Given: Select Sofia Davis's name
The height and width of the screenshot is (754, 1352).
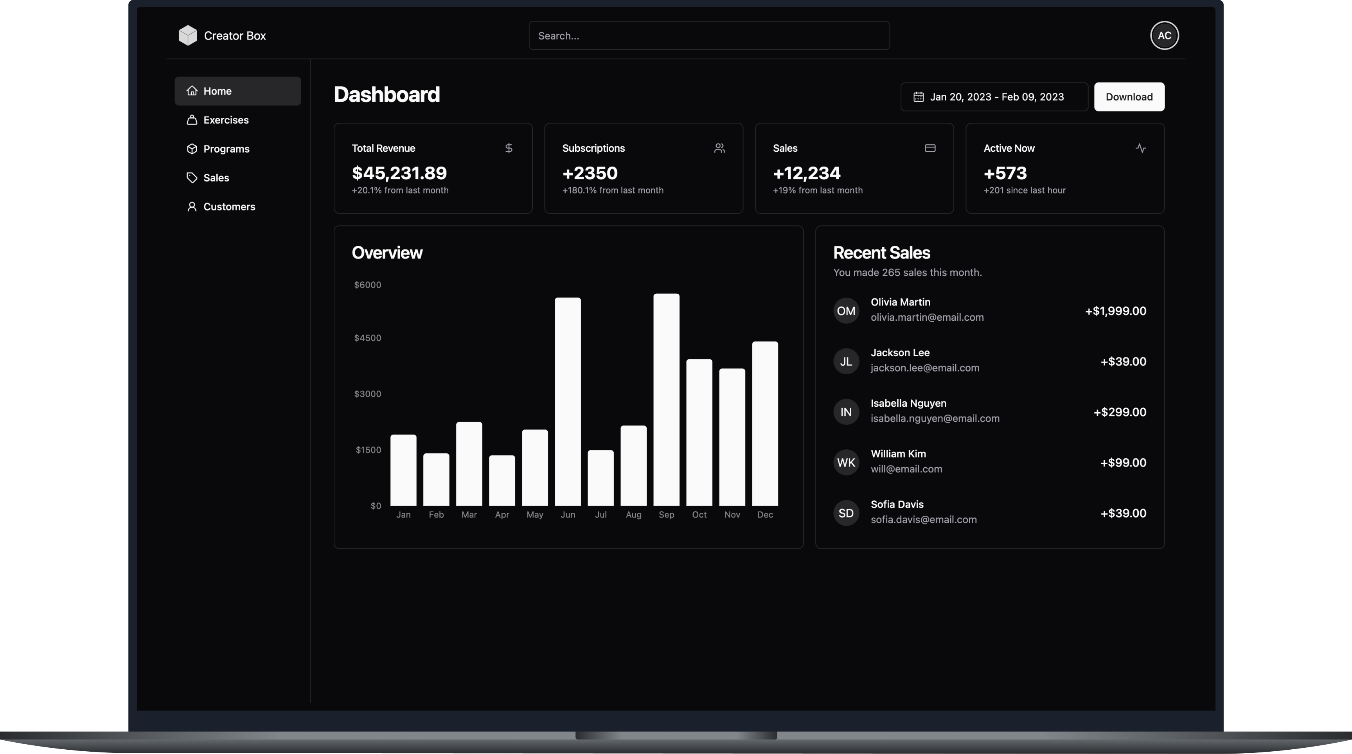Looking at the screenshot, I should [897, 504].
